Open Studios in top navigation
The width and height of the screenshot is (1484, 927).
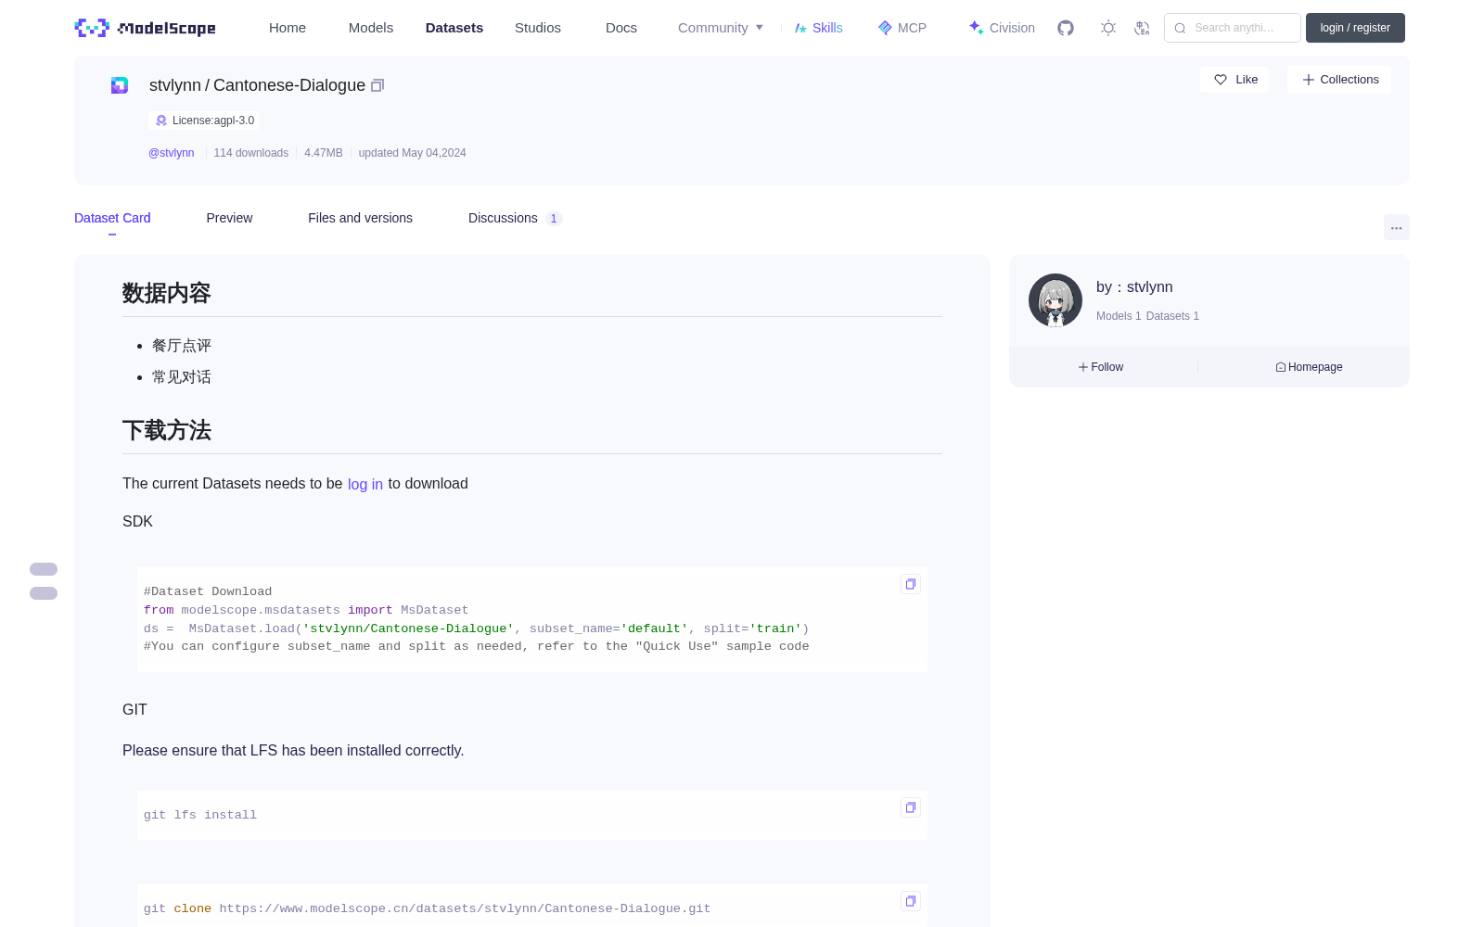(538, 28)
